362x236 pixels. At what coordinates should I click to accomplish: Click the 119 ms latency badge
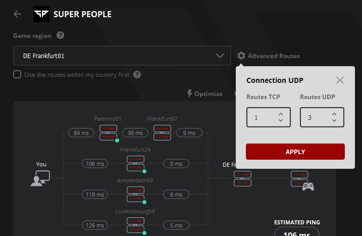click(95, 195)
